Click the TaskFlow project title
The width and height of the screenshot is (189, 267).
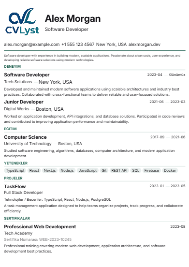(x=15, y=186)
